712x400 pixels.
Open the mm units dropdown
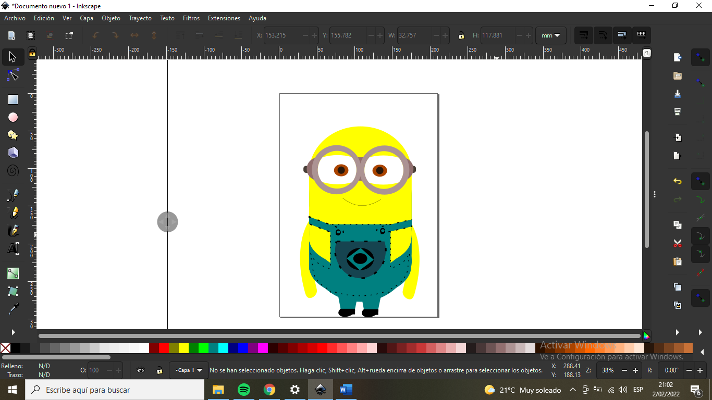551,35
